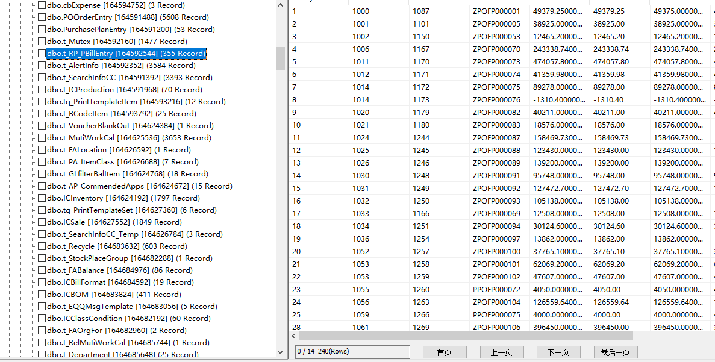
Task: Select dbo.PurchasePlanEntry in table list
Action: coord(130,29)
